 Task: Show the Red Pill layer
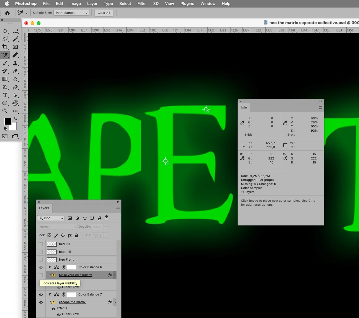click(x=41, y=244)
